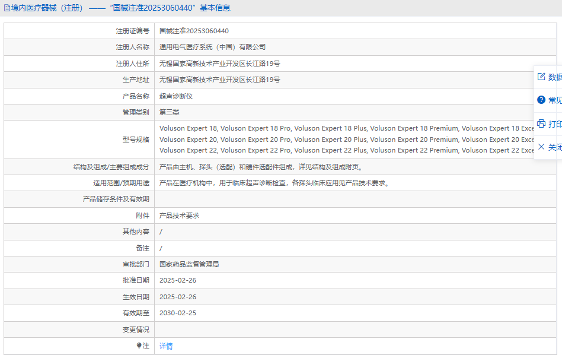
Task: Click the Voluson Expert 20 model line
Action: 347,140
